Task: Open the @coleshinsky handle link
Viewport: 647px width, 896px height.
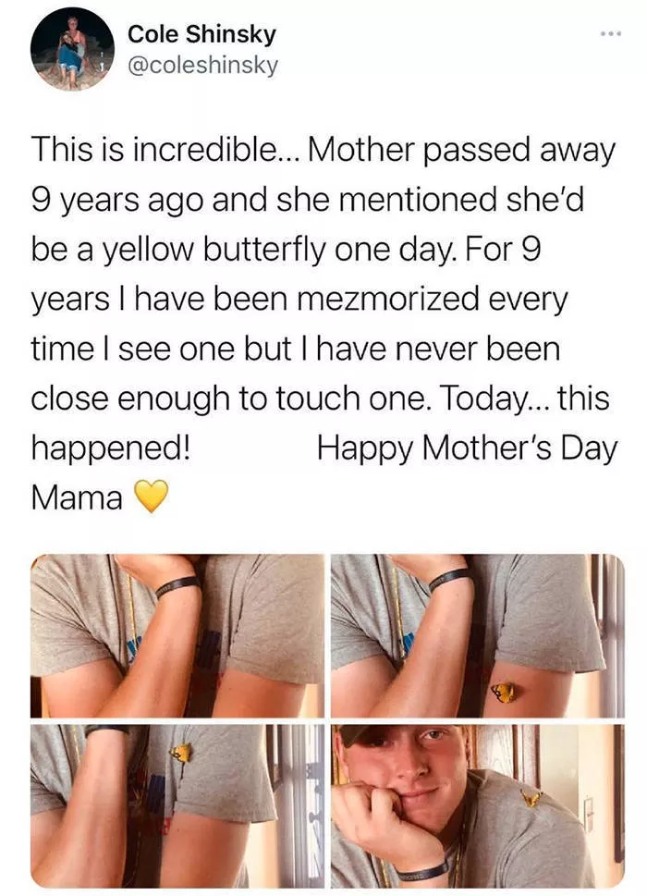Action: tap(202, 66)
